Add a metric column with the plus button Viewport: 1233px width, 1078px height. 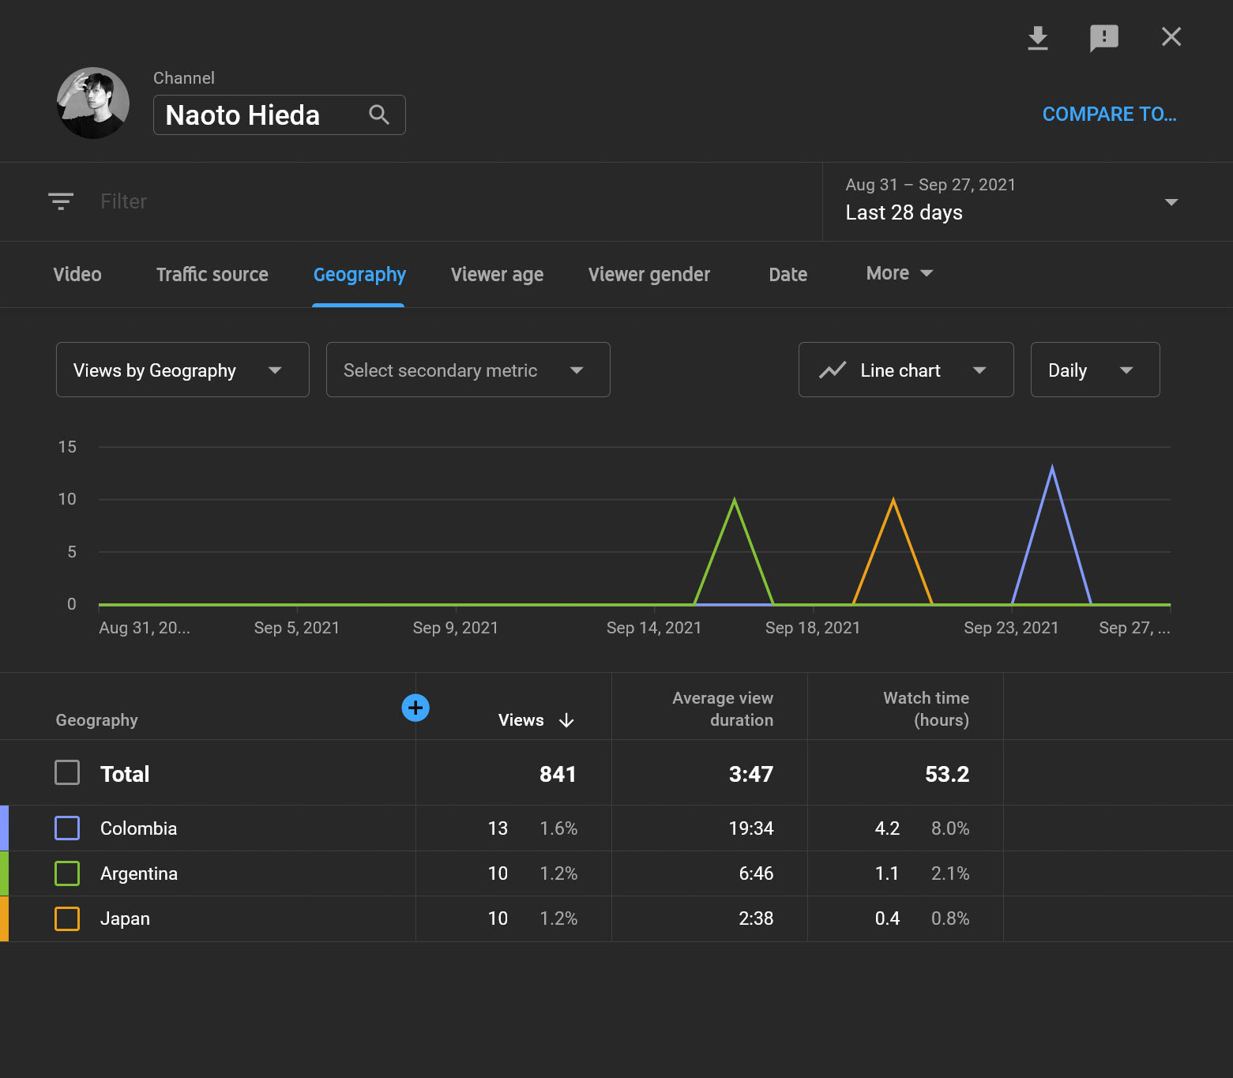[415, 708]
